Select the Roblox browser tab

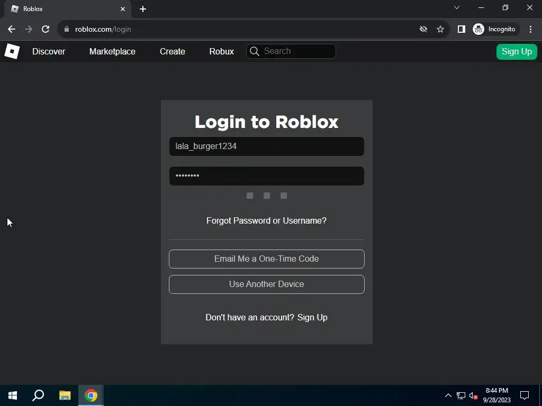click(67, 9)
